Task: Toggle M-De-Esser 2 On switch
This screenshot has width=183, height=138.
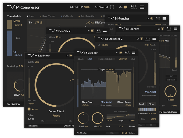Action: pos(142,39)
